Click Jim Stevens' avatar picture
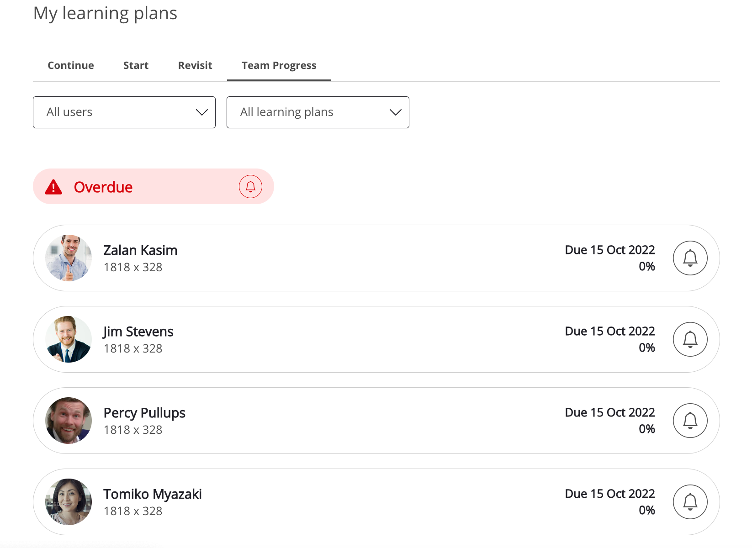Image resolution: width=752 pixels, height=548 pixels. (69, 339)
